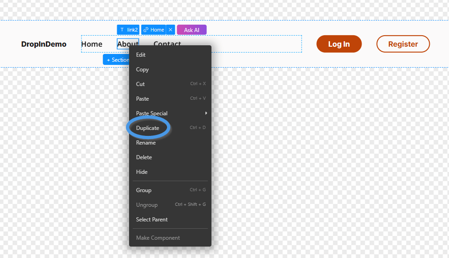Select the About navigation link
Image resolution: width=449 pixels, height=258 pixels.
click(x=128, y=43)
